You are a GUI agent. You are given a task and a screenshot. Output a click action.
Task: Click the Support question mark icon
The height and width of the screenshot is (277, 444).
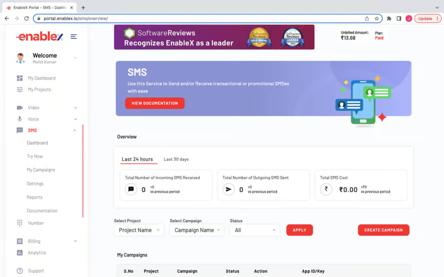(20, 271)
